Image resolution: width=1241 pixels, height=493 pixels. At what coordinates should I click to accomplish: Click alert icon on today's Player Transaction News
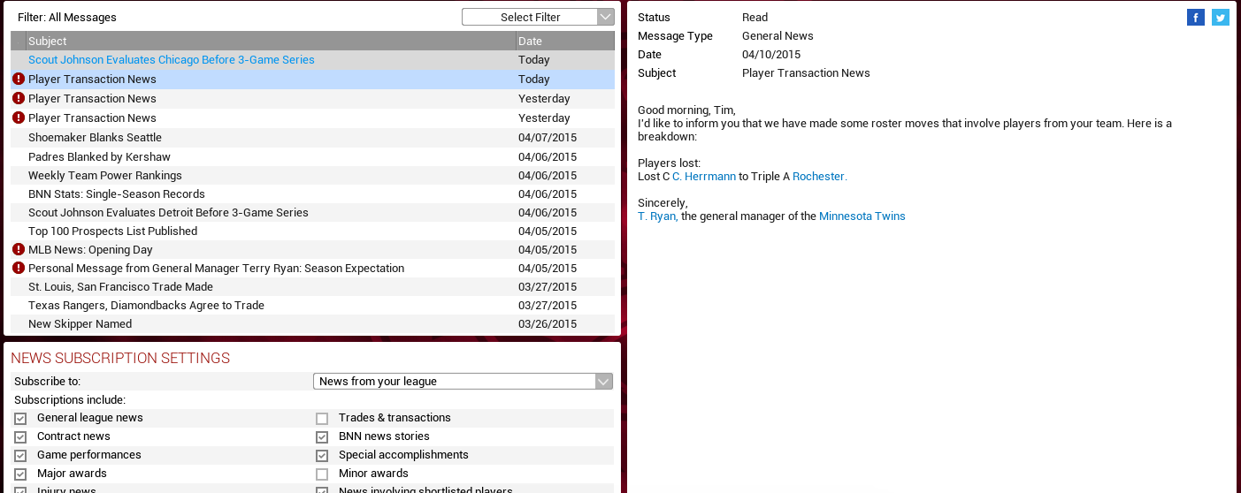pyautogui.click(x=19, y=80)
